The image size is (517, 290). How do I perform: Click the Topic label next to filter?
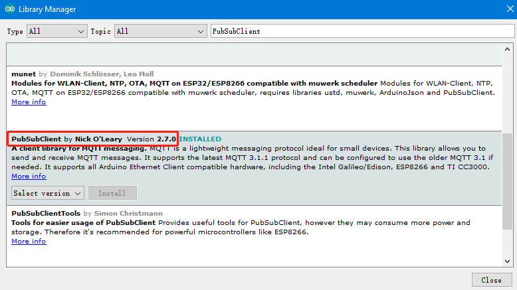[100, 32]
